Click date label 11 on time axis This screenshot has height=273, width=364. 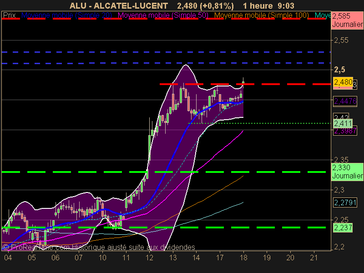coord(126,258)
